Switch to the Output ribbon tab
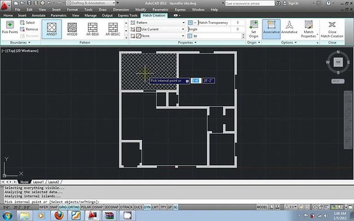 pos(107,15)
